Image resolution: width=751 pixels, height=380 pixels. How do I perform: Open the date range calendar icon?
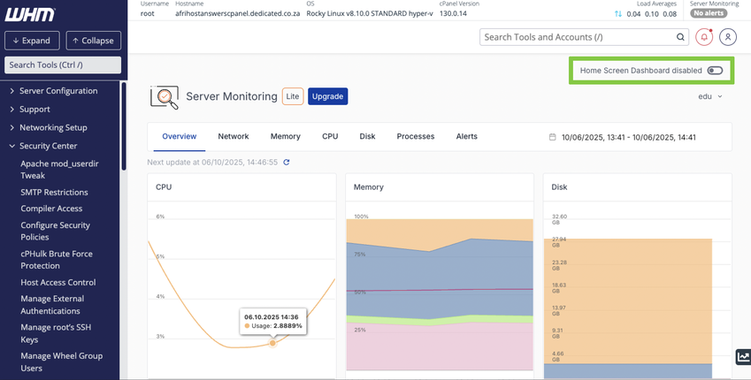click(x=553, y=137)
